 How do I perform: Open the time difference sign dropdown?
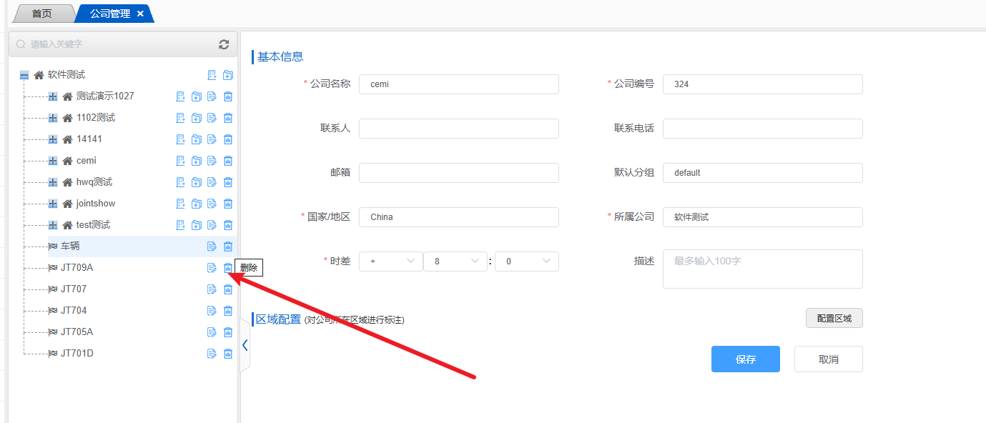coord(390,262)
